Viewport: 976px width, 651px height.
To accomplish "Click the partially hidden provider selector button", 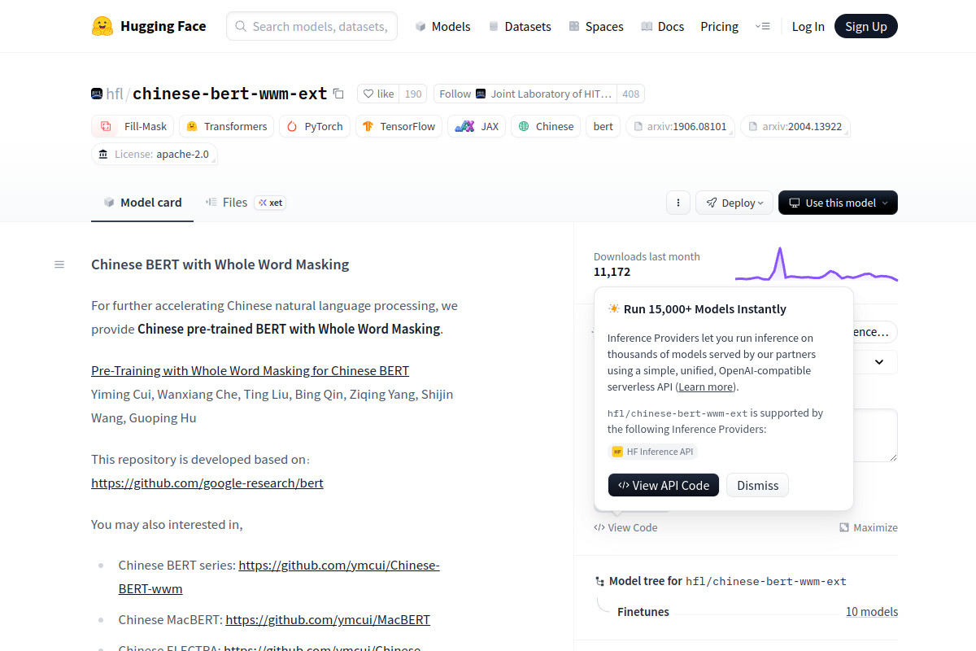I will pyautogui.click(x=875, y=332).
